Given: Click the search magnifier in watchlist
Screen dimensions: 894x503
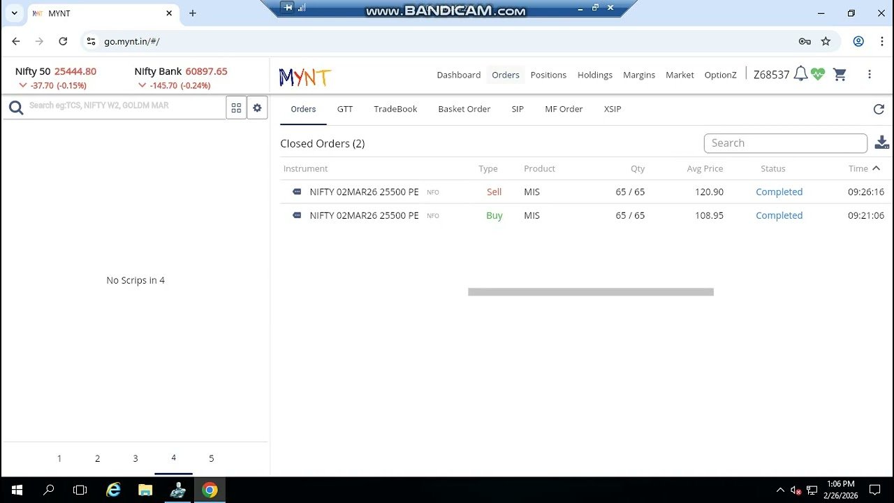Looking at the screenshot, I should (15, 107).
